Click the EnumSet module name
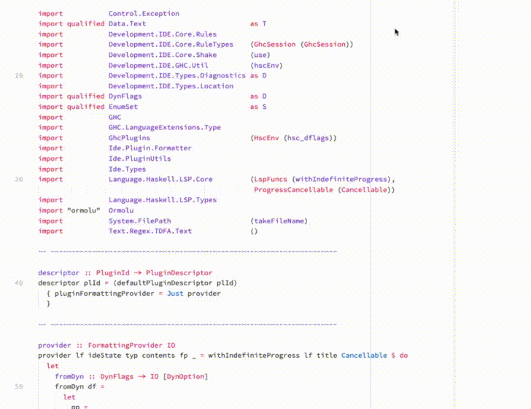The width and height of the screenshot is (531, 409). coord(123,107)
